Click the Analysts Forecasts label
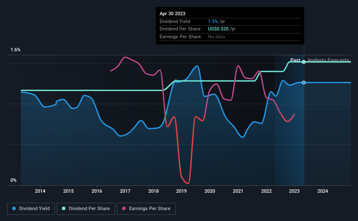 click(x=328, y=60)
